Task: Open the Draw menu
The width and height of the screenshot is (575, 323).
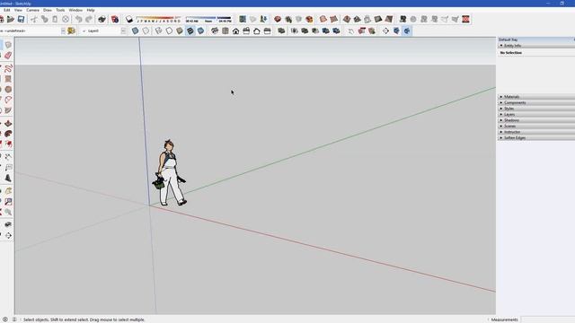Action: [x=48, y=10]
